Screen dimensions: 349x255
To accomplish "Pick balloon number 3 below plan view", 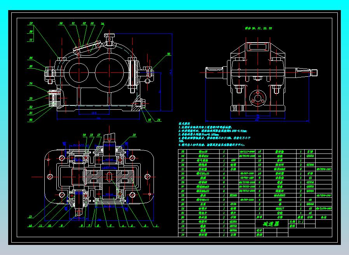I will click(x=132, y=226).
